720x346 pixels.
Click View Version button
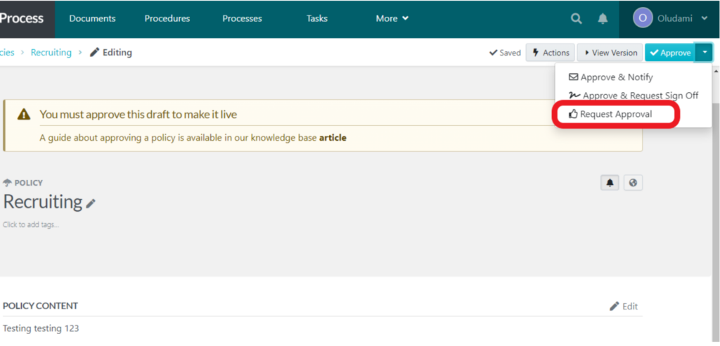coord(610,53)
